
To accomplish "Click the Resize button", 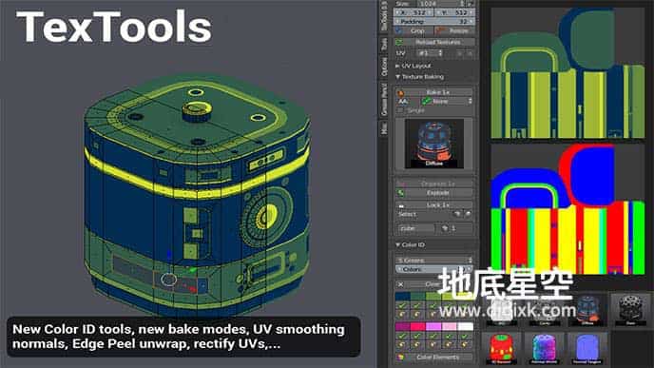I will point(454,30).
